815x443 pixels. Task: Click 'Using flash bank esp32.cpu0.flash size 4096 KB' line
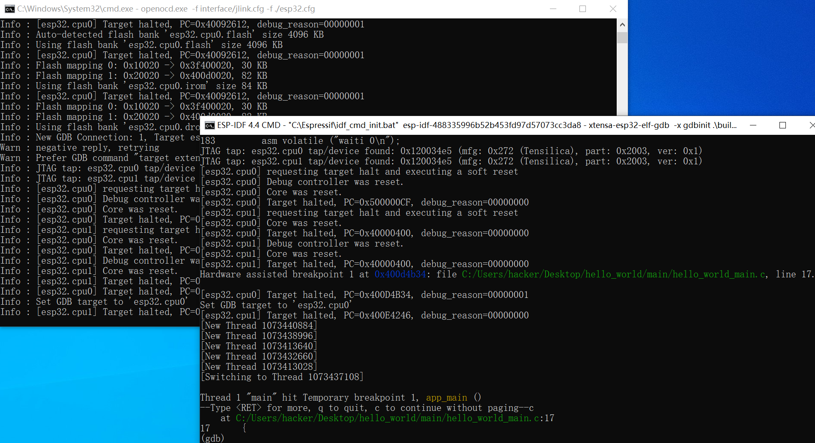pyautogui.click(x=141, y=45)
